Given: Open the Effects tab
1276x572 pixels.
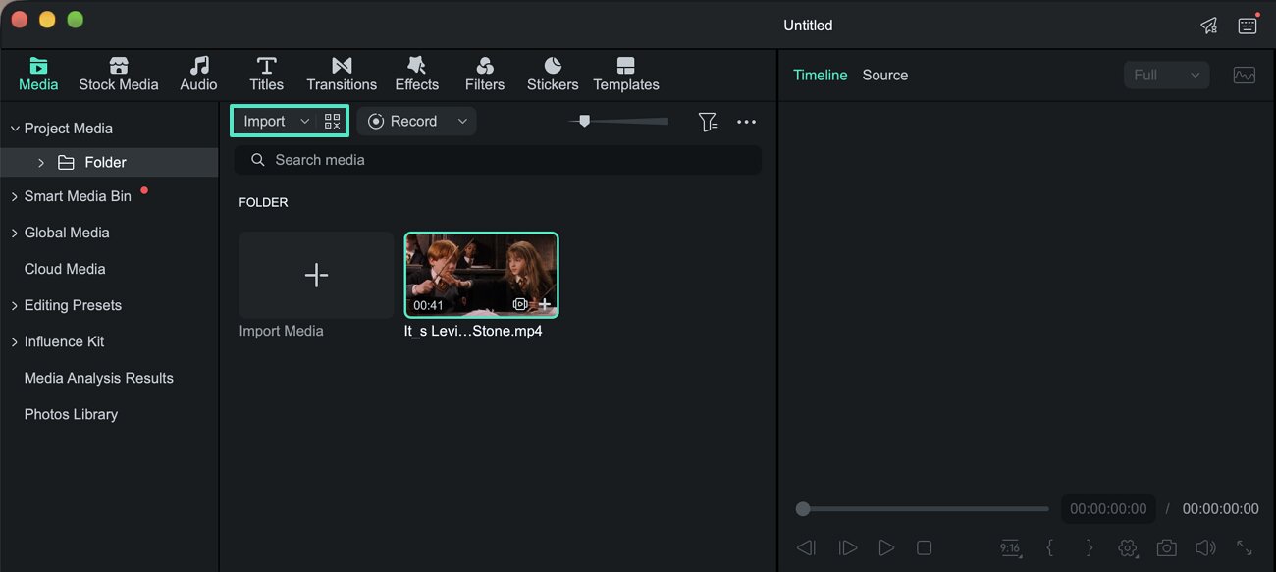Looking at the screenshot, I should [x=416, y=75].
